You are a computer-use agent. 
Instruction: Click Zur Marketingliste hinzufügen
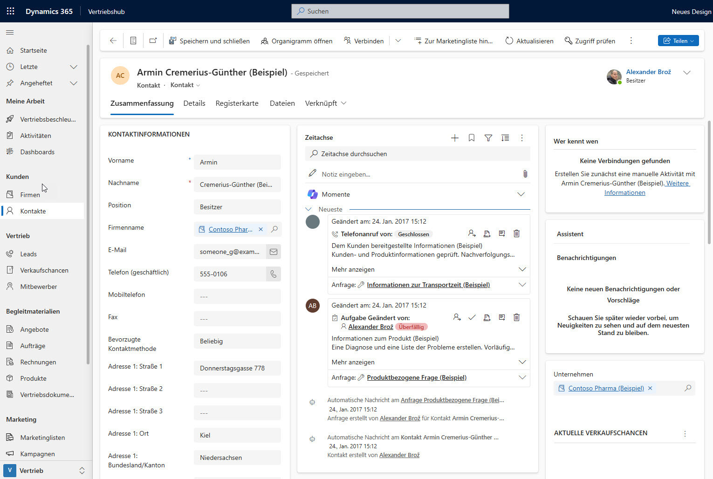(x=453, y=41)
